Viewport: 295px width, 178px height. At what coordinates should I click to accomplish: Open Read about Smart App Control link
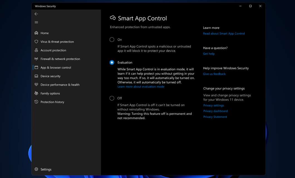click(224, 33)
